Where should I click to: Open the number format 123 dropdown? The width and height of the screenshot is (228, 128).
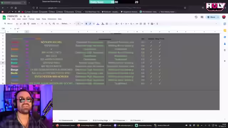pos(58,24)
